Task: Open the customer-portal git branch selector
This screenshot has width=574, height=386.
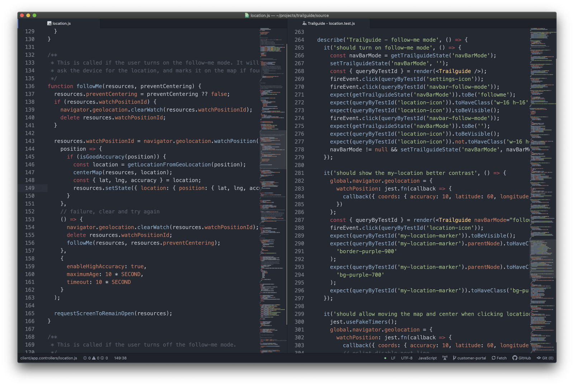Action: pos(469,358)
